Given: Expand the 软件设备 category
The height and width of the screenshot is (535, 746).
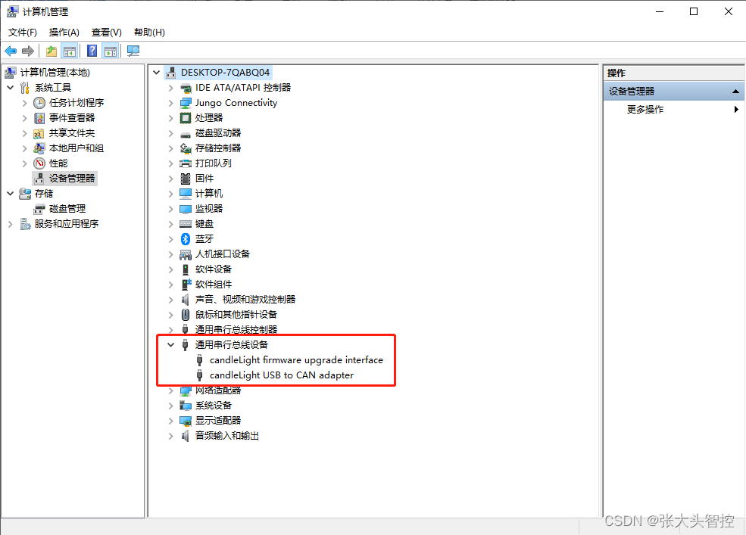Looking at the screenshot, I should point(171,269).
